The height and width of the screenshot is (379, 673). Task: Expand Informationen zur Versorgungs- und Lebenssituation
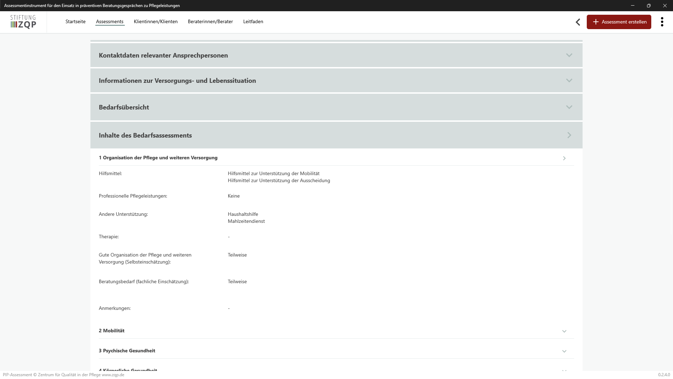pos(177,81)
